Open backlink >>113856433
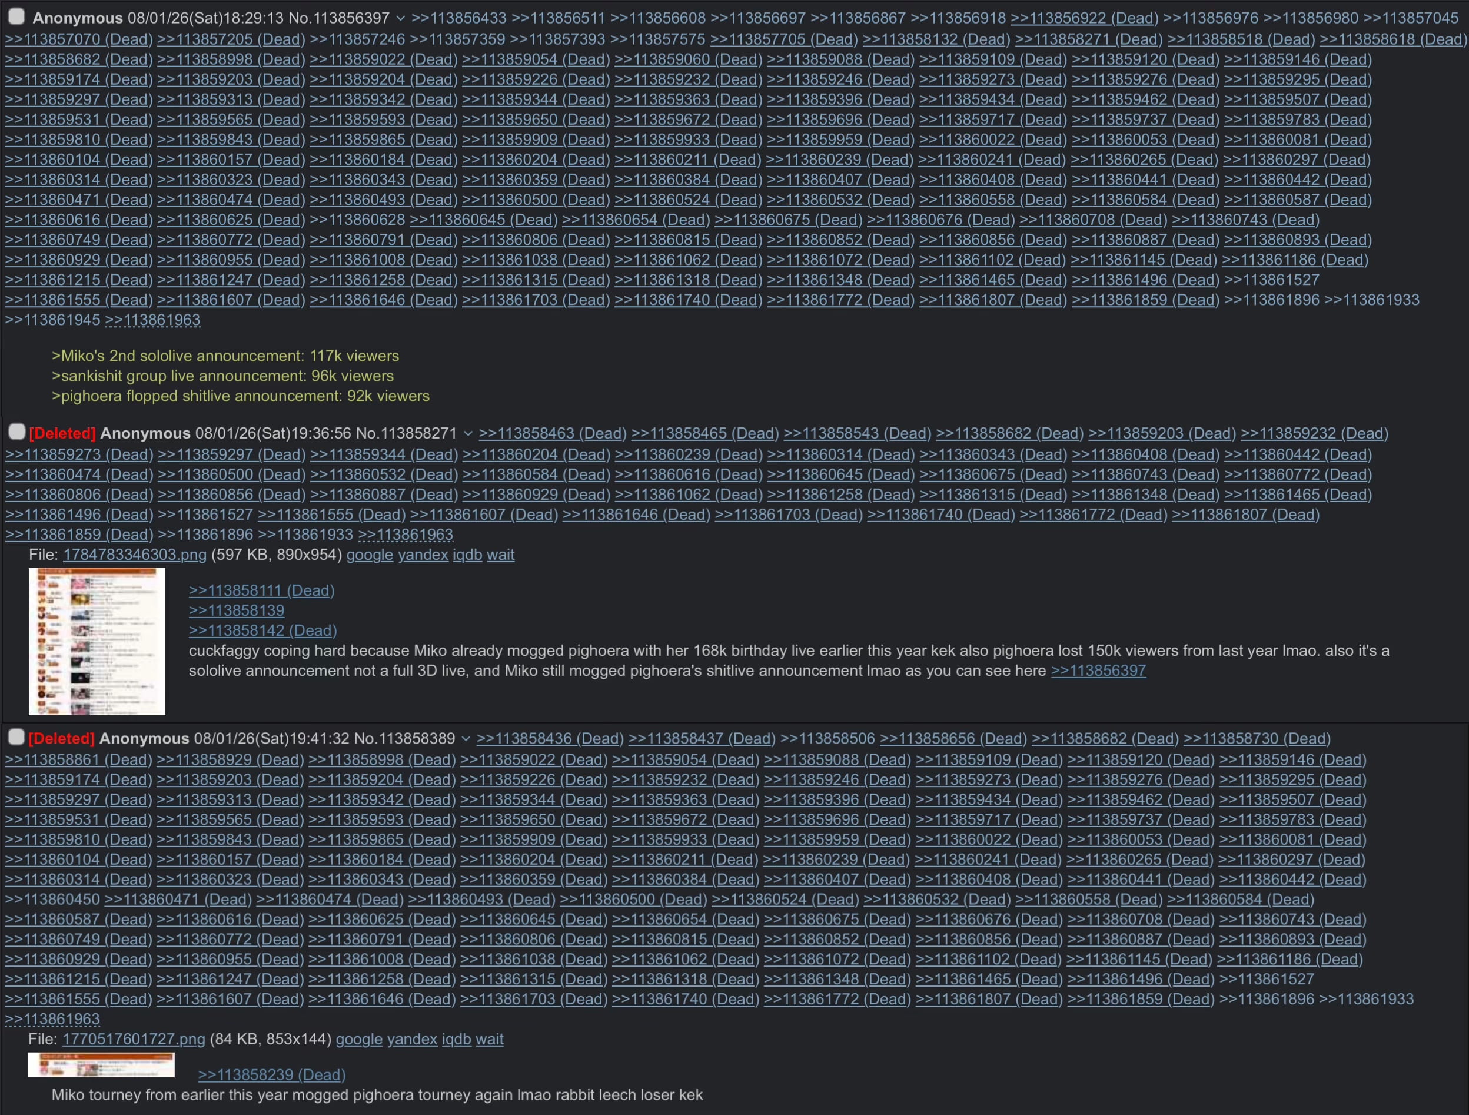1469x1115 pixels. 459,19
